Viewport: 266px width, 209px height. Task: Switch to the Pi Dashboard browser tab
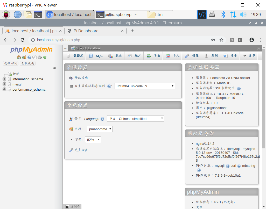(95, 31)
